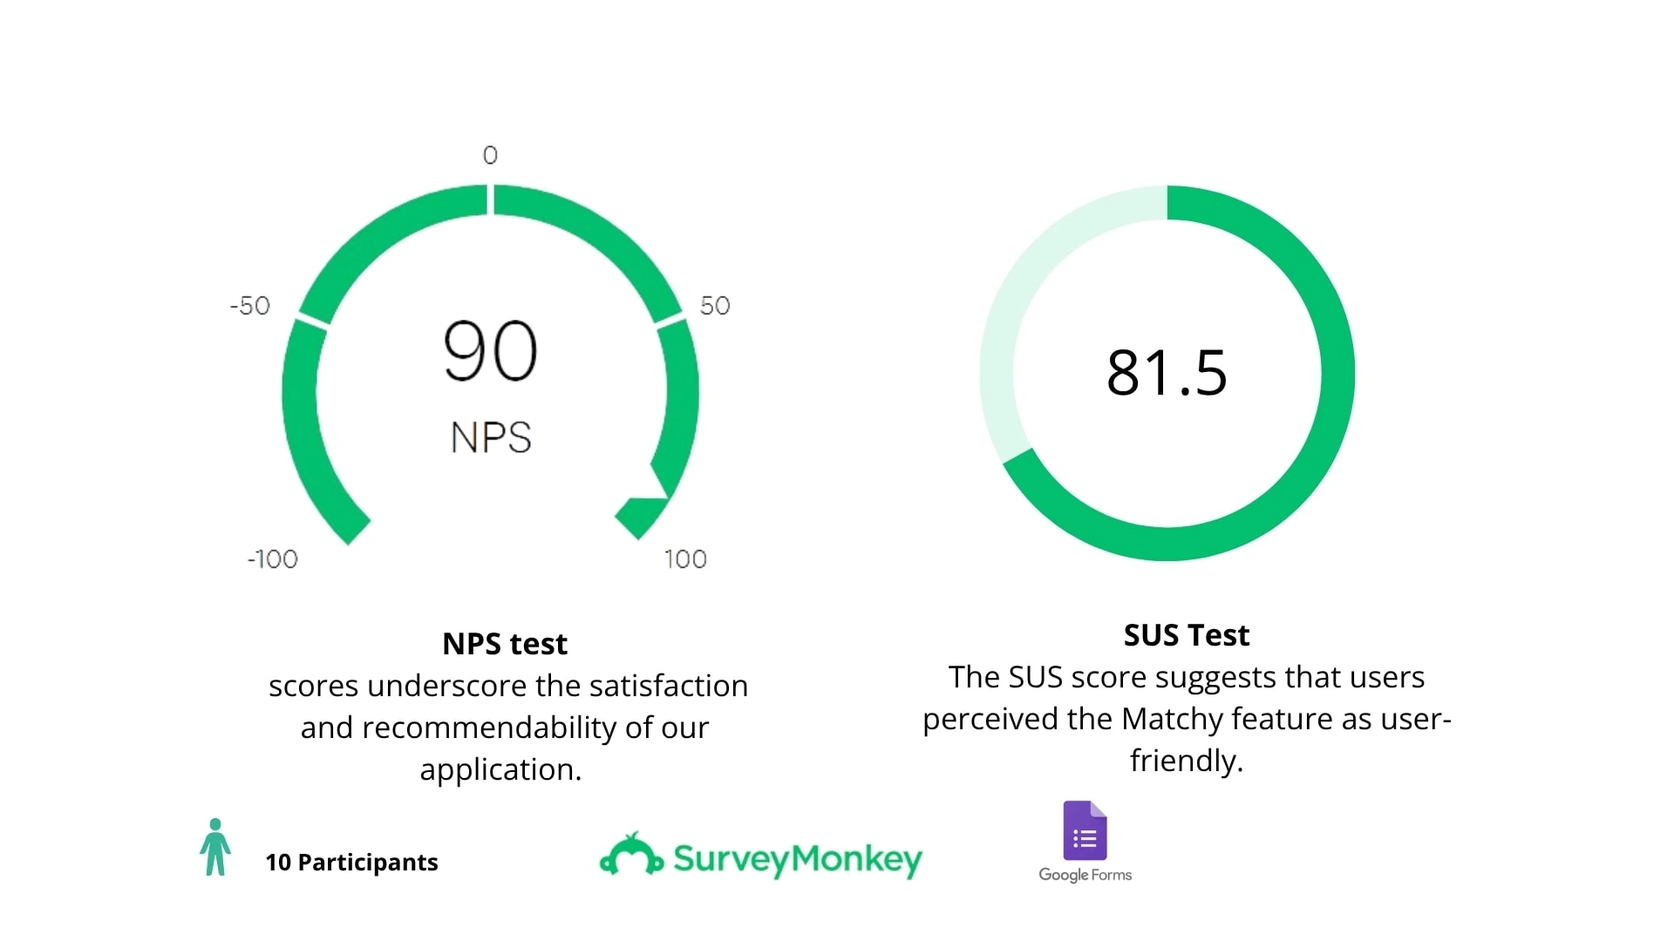Click the 81.5 SUS score value
This screenshot has width=1674, height=941.
(x=1167, y=373)
